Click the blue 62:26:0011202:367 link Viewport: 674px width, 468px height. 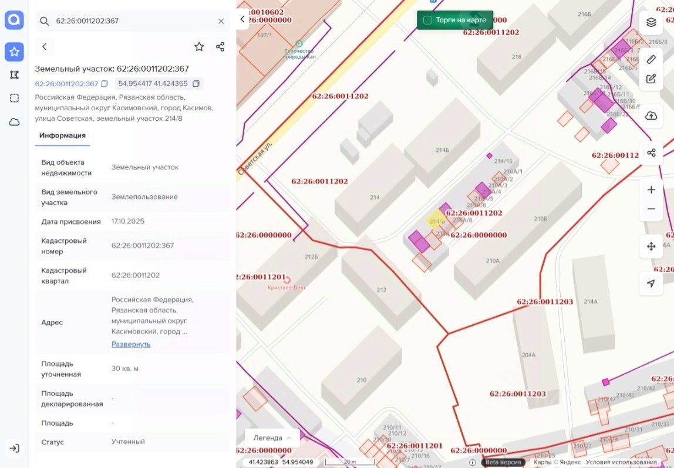click(x=66, y=84)
